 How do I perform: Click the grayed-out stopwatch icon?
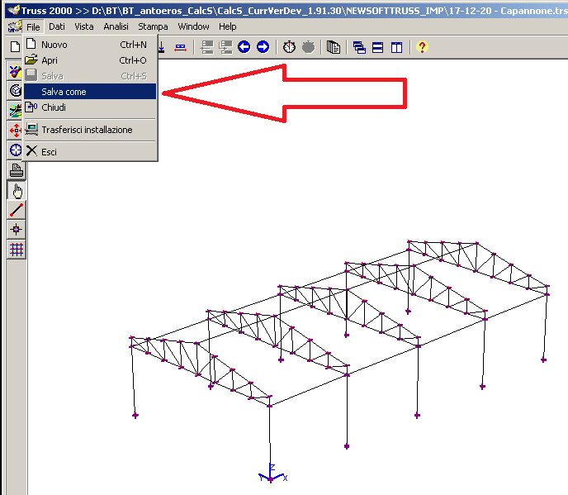pos(308,47)
